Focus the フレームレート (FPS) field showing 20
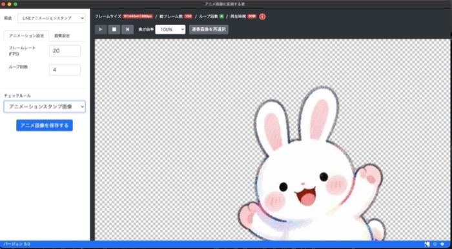452x249 pixels. 65,51
